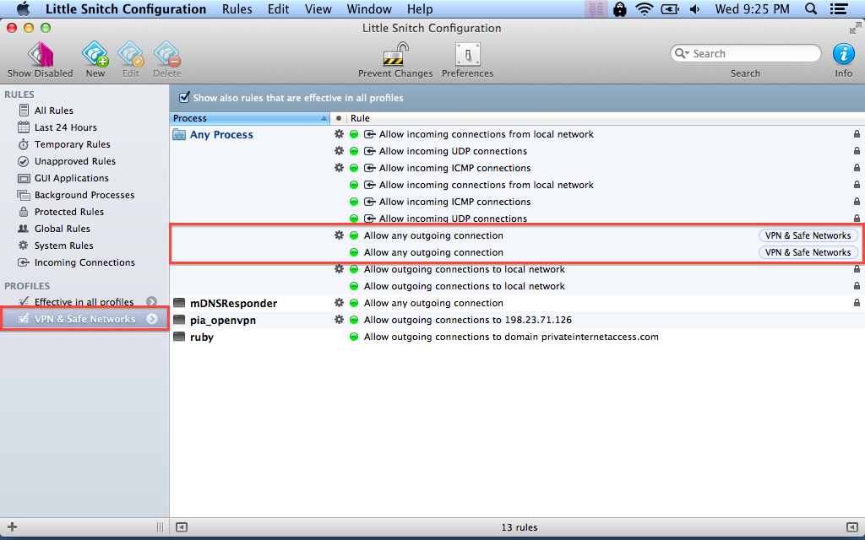The height and width of the screenshot is (540, 865).
Task: Create a new rule with New icon
Action: [x=95, y=55]
